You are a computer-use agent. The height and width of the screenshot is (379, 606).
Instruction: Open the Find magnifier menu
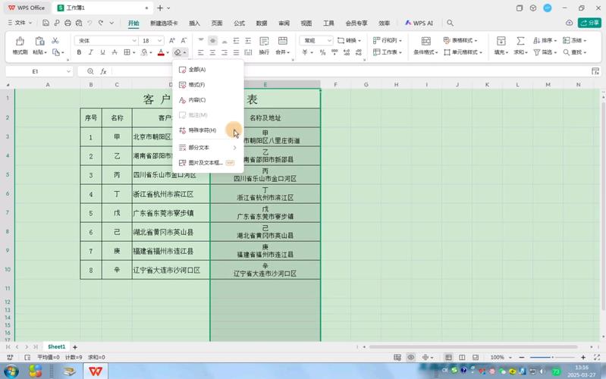[575, 52]
